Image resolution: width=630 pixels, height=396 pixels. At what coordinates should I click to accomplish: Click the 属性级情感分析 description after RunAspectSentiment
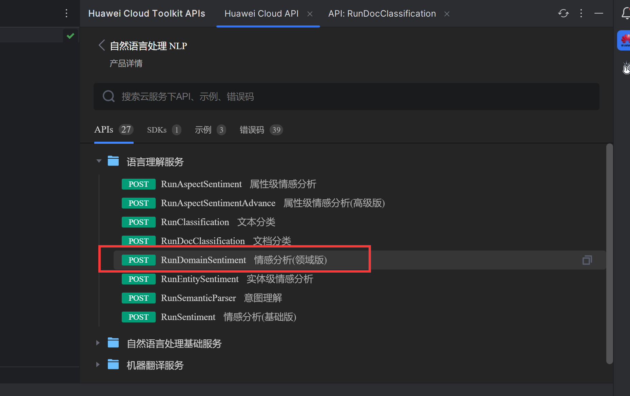tap(283, 184)
